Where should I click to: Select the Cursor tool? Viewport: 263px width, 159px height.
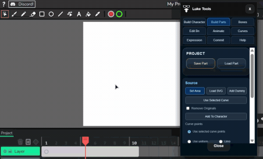(5, 14)
